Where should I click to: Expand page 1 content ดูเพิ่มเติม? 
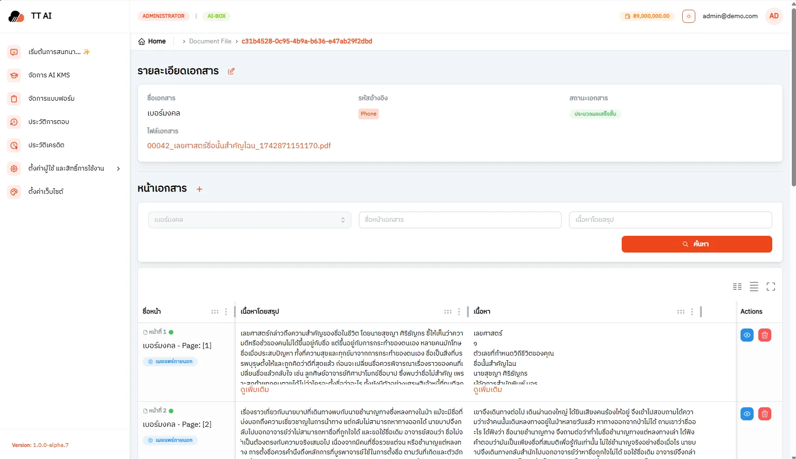tap(488, 390)
